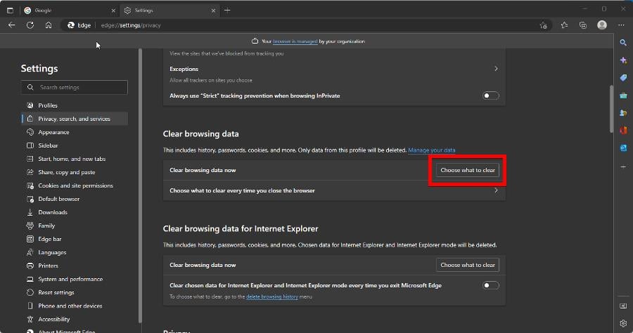This screenshot has width=633, height=333.
Task: Open the home page icon
Action: pyautogui.click(x=49, y=25)
